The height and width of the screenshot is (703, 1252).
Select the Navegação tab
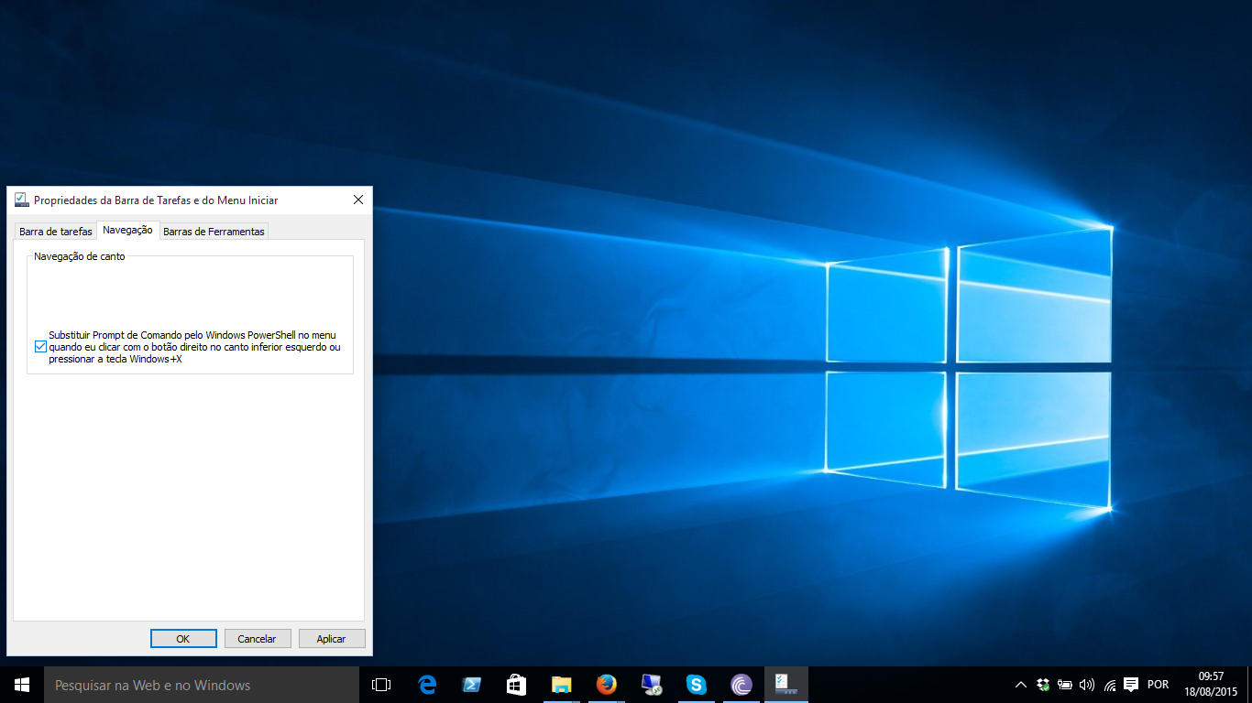click(x=127, y=230)
